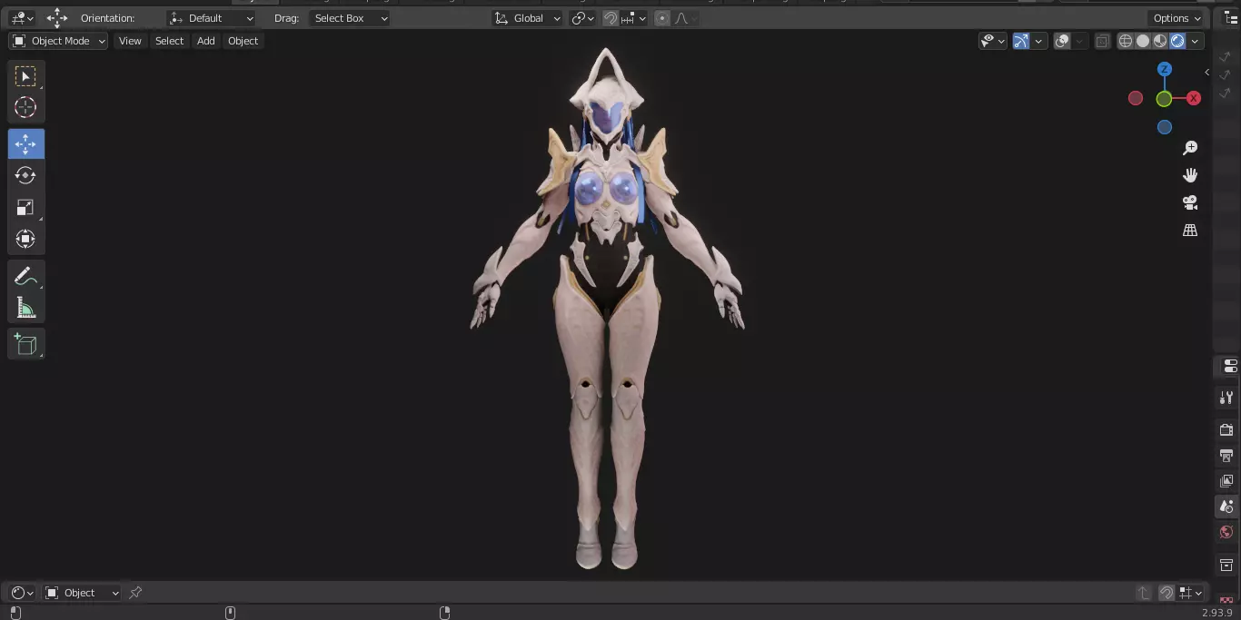The image size is (1241, 620).
Task: Activate the Transform tool
Action: coord(25,239)
